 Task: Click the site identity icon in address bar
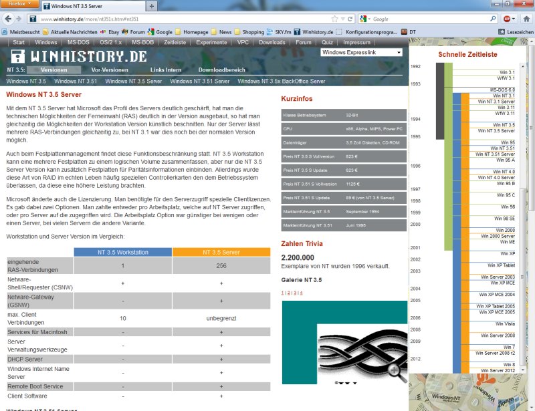(x=33, y=19)
